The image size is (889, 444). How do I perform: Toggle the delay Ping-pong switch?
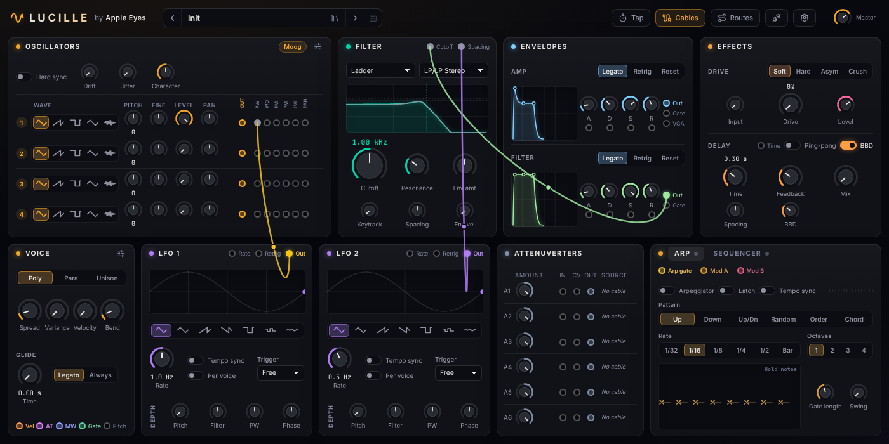[x=792, y=145]
